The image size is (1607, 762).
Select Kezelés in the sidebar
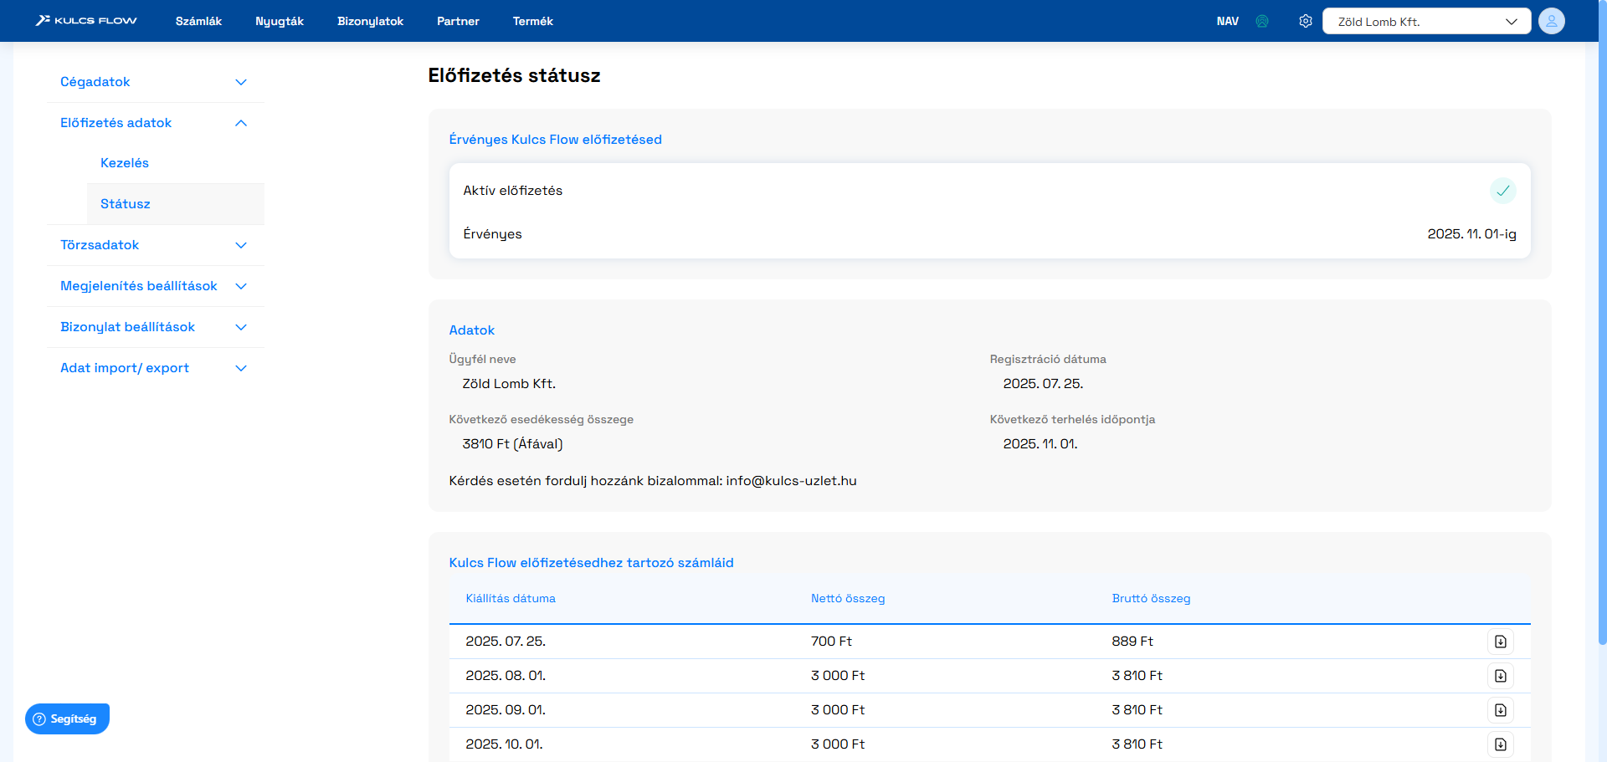125,163
